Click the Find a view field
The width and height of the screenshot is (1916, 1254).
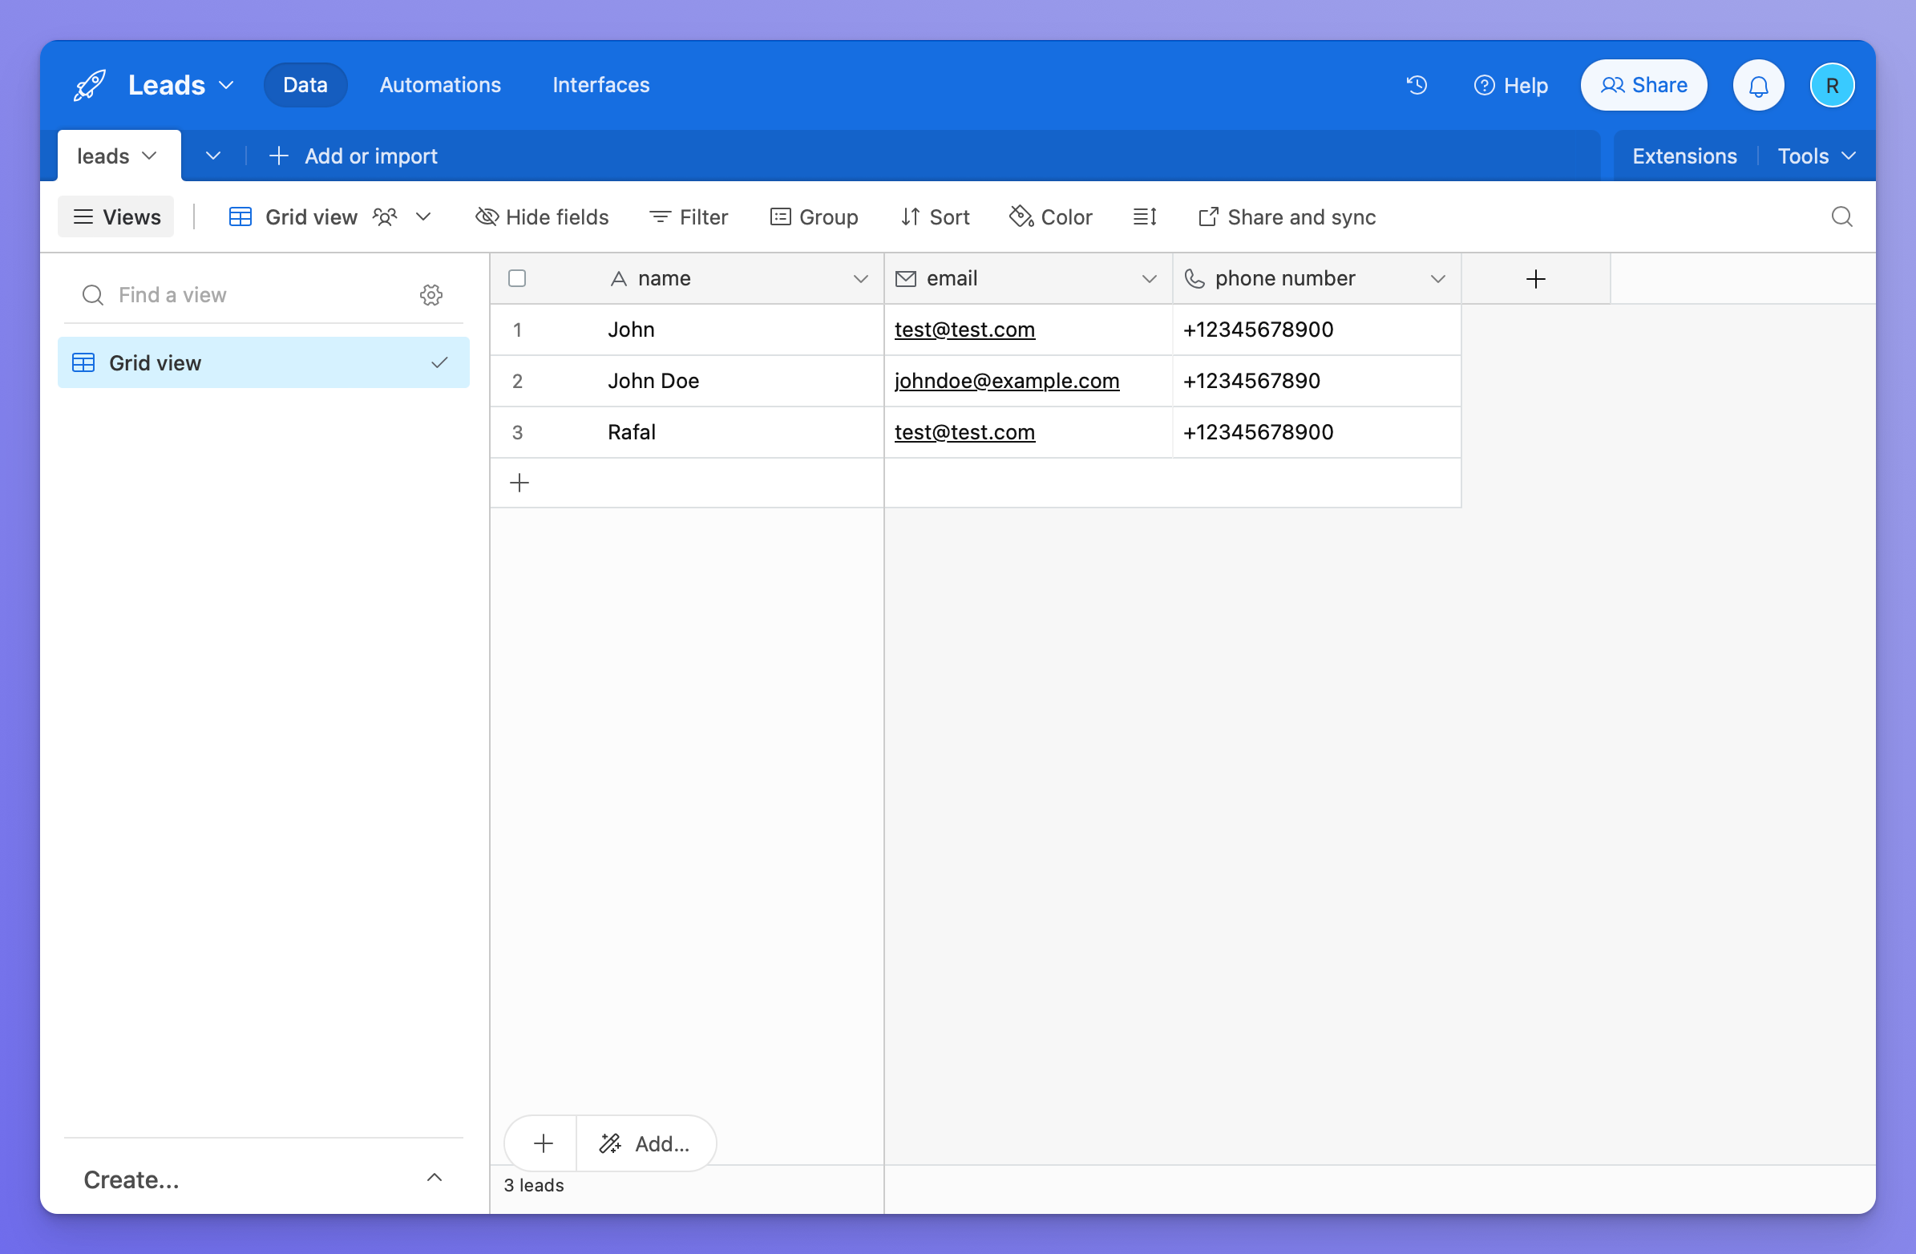coord(241,295)
